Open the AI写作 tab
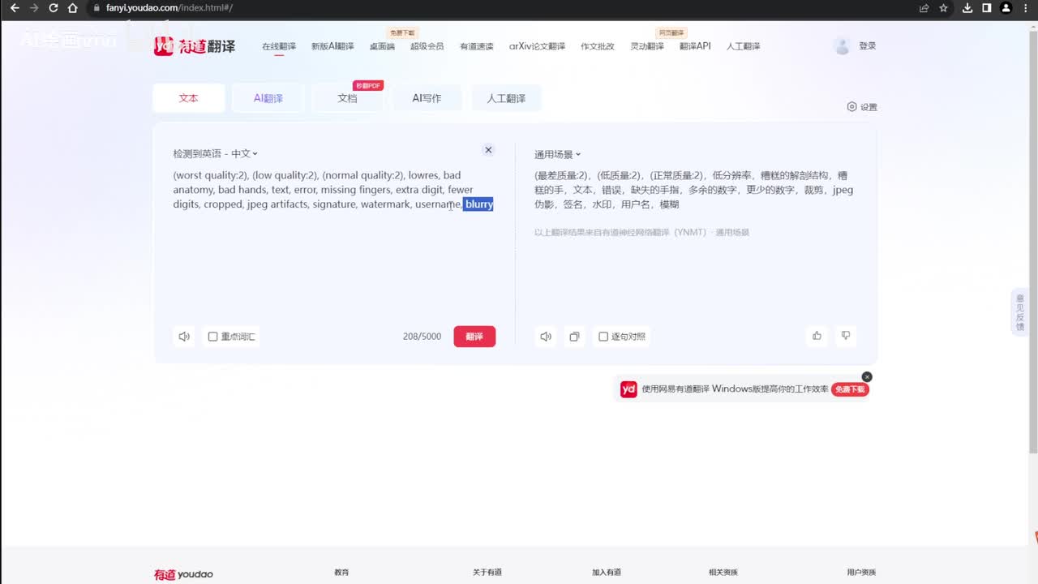Image resolution: width=1038 pixels, height=584 pixels. (427, 98)
